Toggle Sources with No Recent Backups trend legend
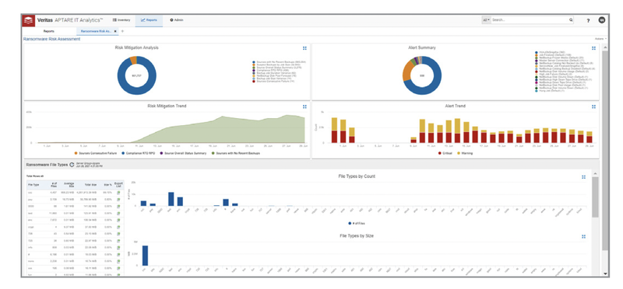Image resolution: width=623 pixels, height=289 pixels. point(236,153)
